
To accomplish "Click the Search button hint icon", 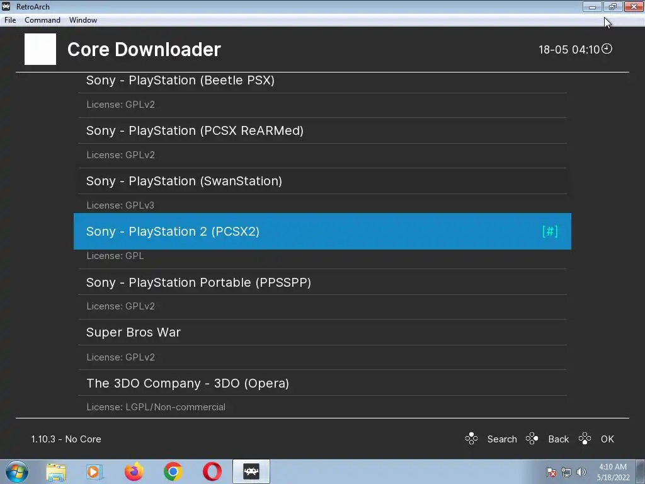I will point(471,439).
